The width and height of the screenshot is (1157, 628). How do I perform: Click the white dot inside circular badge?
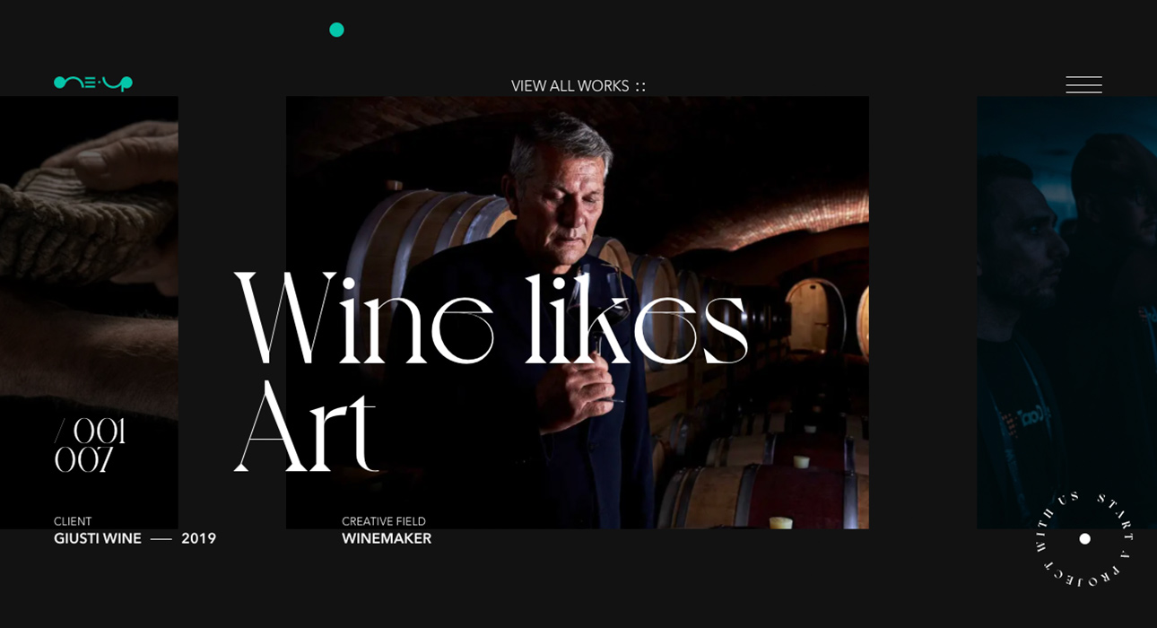click(x=1084, y=539)
